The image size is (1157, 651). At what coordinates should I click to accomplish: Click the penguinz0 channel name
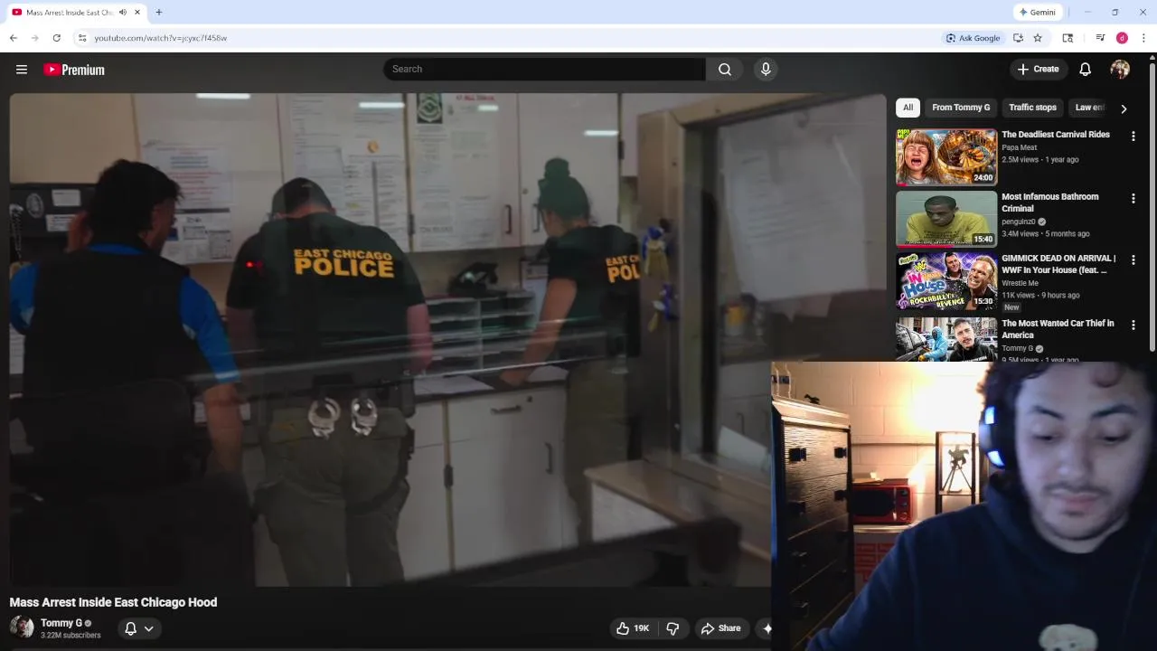pos(1018,222)
